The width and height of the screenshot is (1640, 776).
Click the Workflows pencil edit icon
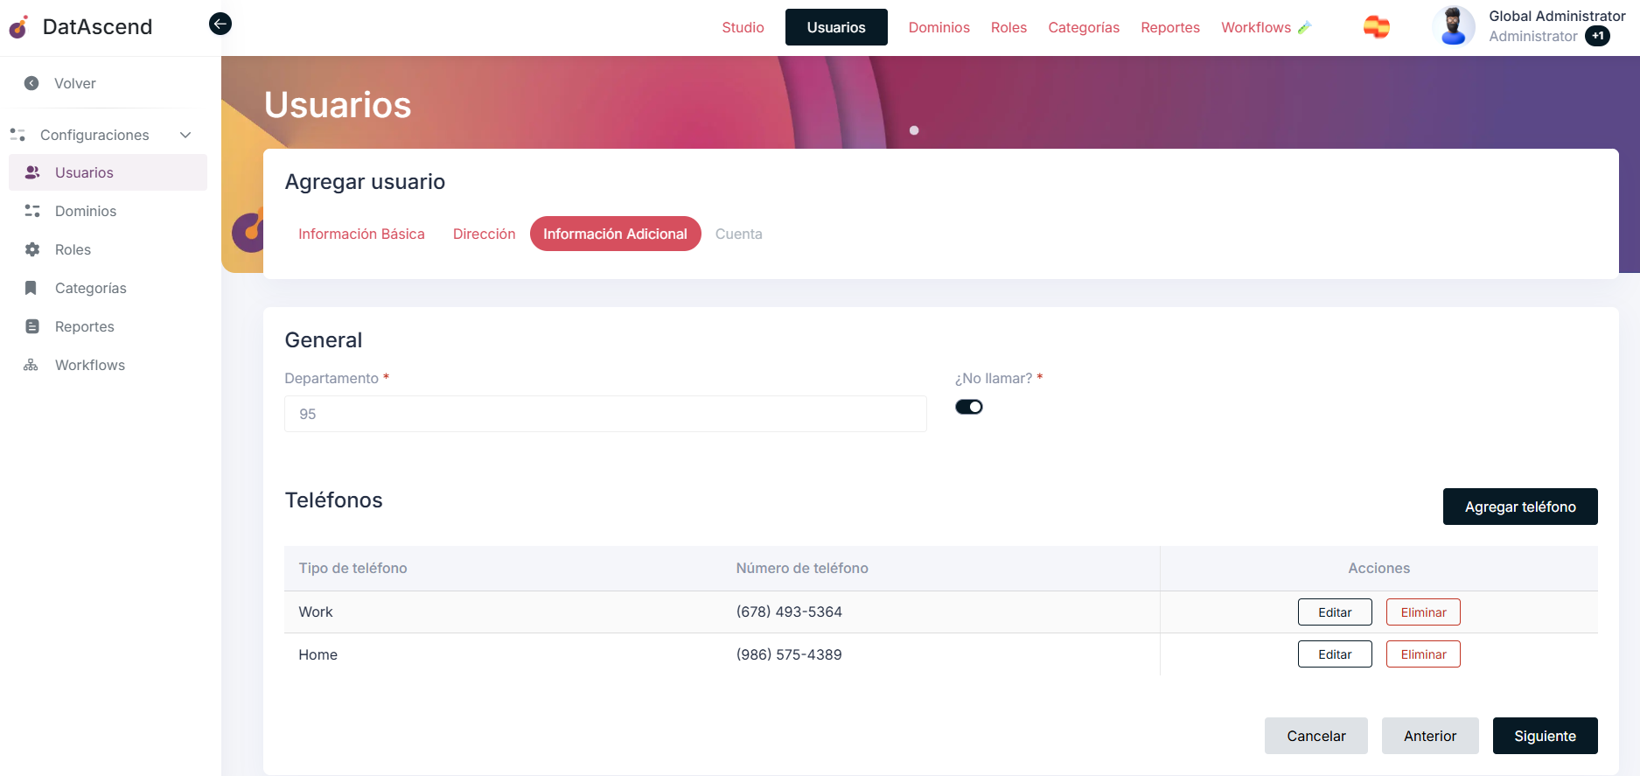point(1304,28)
